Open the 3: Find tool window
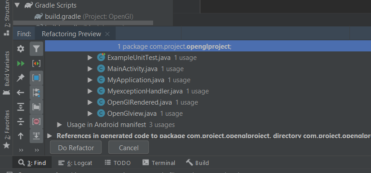This screenshot has width=371, height=173. [x=32, y=163]
